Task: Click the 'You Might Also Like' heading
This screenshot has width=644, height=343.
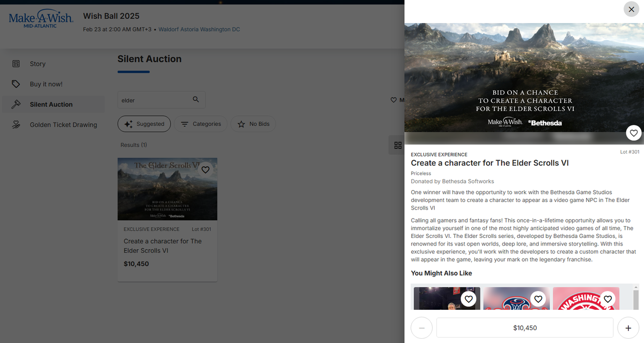Action: (x=442, y=273)
